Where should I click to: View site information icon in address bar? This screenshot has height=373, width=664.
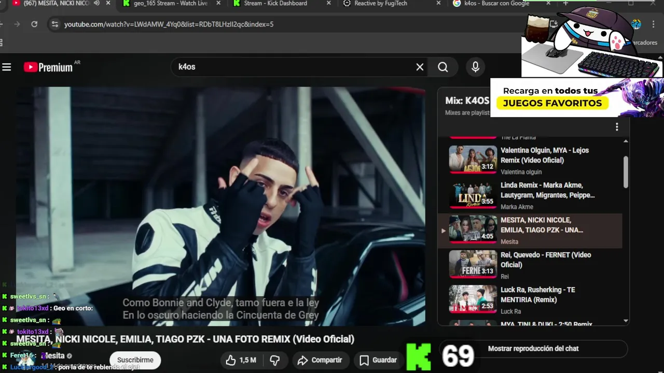click(54, 24)
